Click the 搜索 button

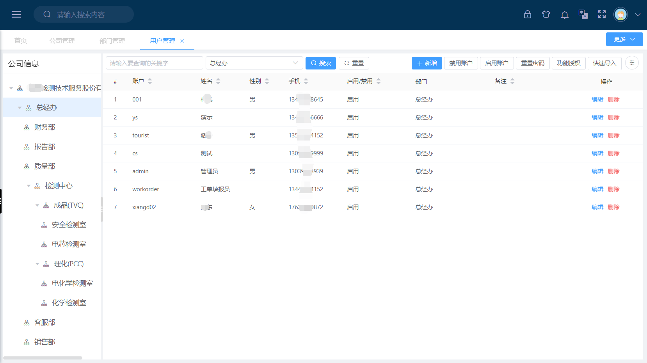click(321, 63)
